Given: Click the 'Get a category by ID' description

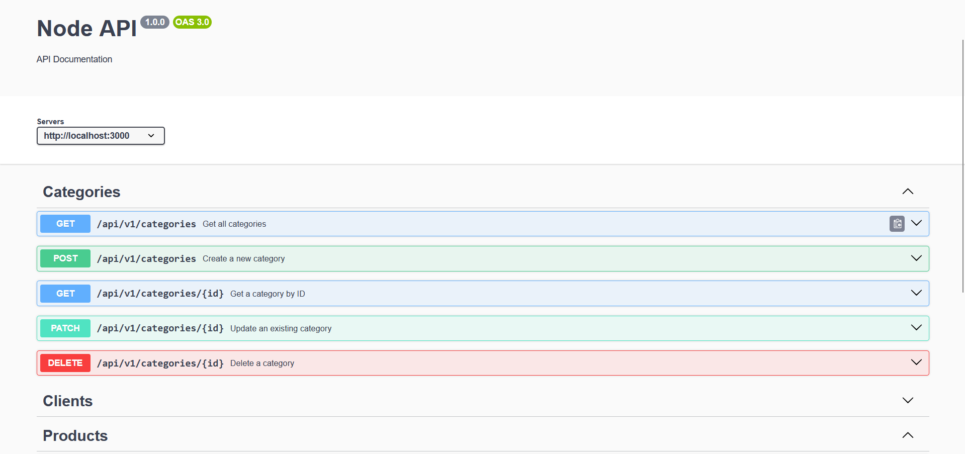Looking at the screenshot, I should (x=268, y=294).
